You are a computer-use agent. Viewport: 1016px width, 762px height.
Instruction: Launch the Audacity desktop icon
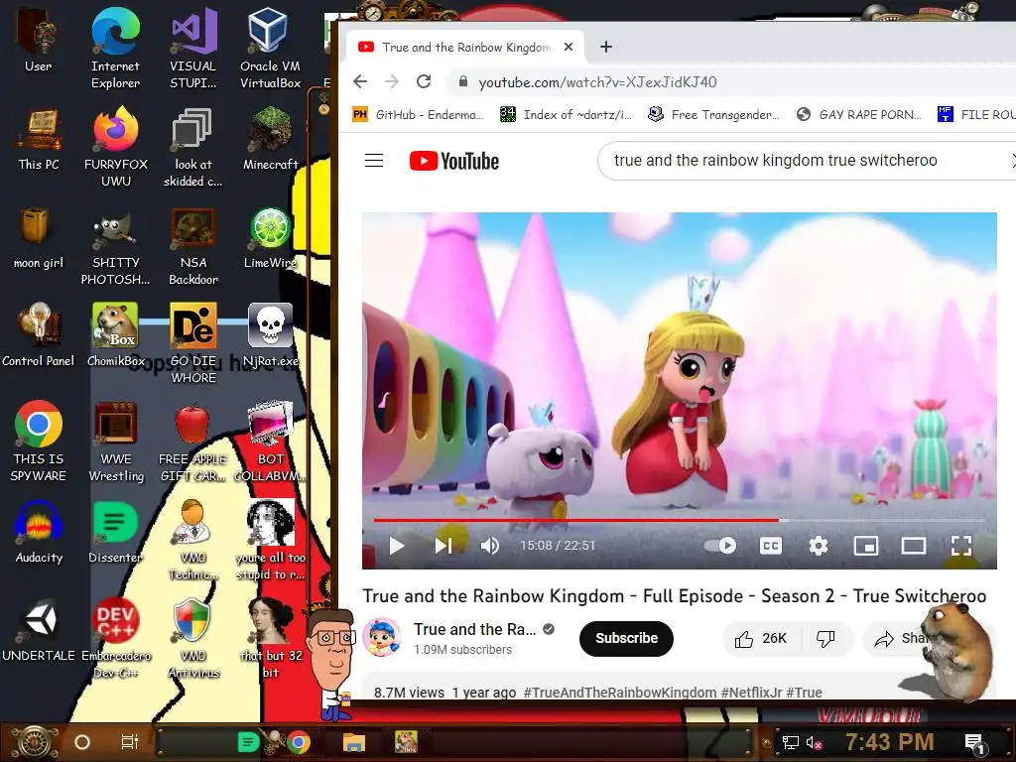(x=39, y=533)
